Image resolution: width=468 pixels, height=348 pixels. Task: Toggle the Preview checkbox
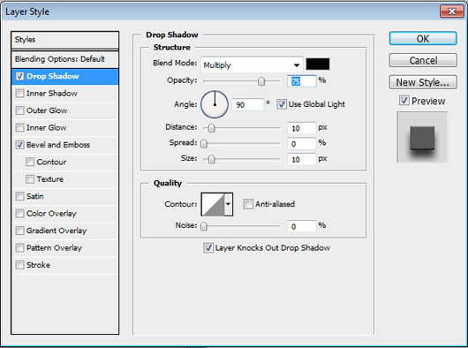click(404, 101)
